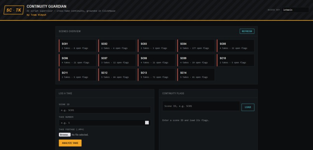Open the SC11 scene card
Image resolution: width=313 pixels, height=150 pixels.
coord(77,75)
